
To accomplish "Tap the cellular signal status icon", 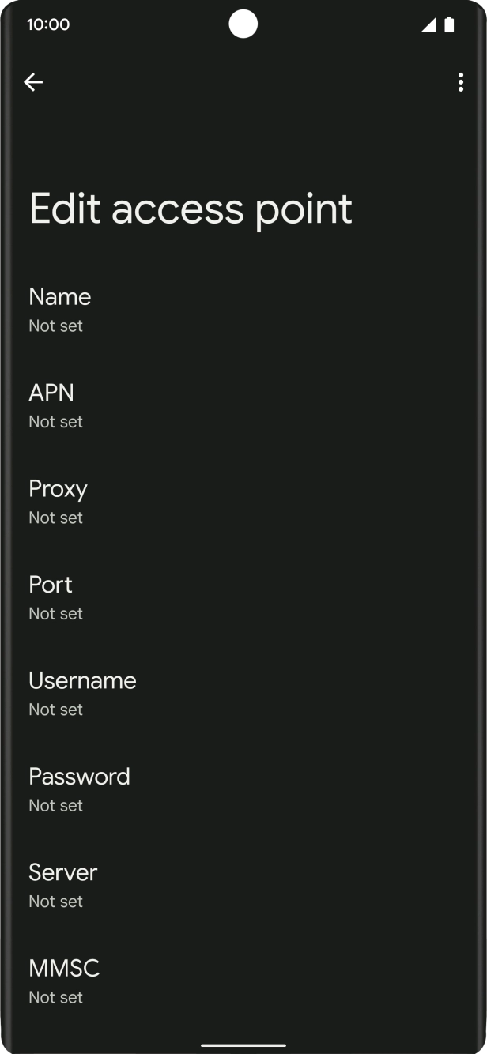I will [x=428, y=25].
